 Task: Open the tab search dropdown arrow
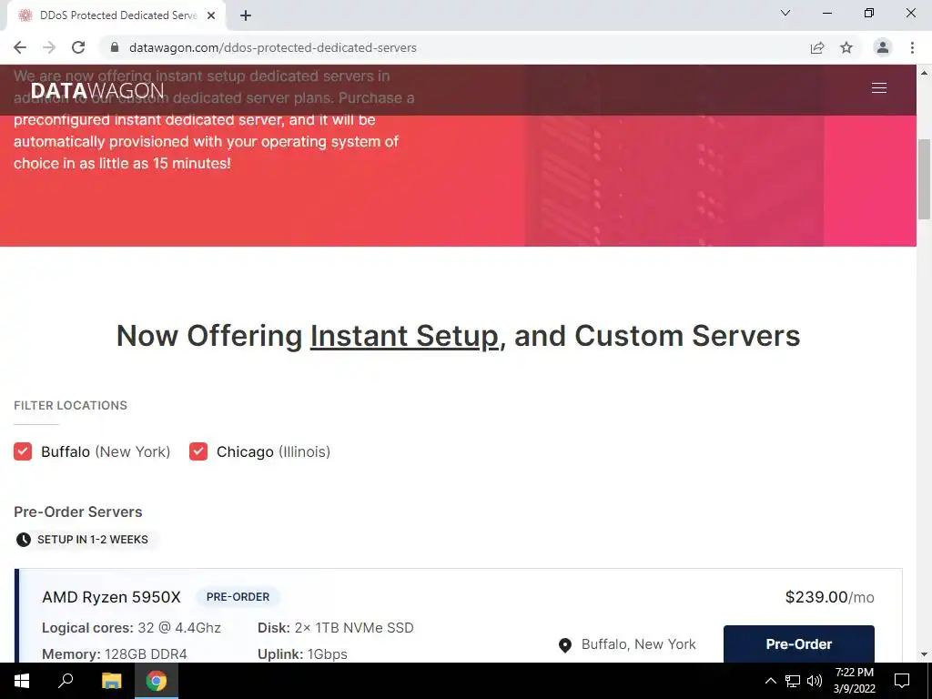(785, 13)
